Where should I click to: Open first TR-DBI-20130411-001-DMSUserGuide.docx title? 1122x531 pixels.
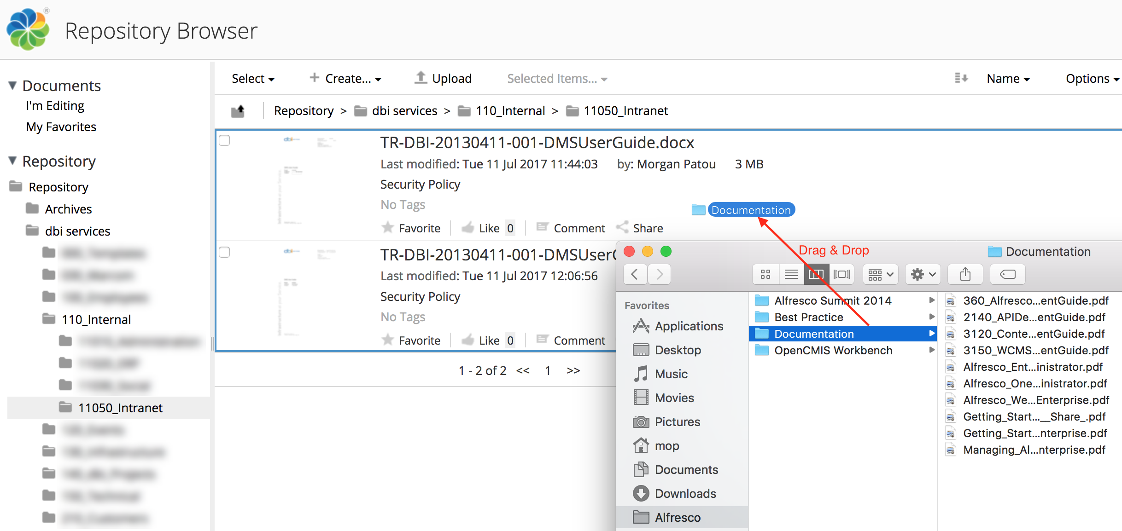(x=537, y=143)
